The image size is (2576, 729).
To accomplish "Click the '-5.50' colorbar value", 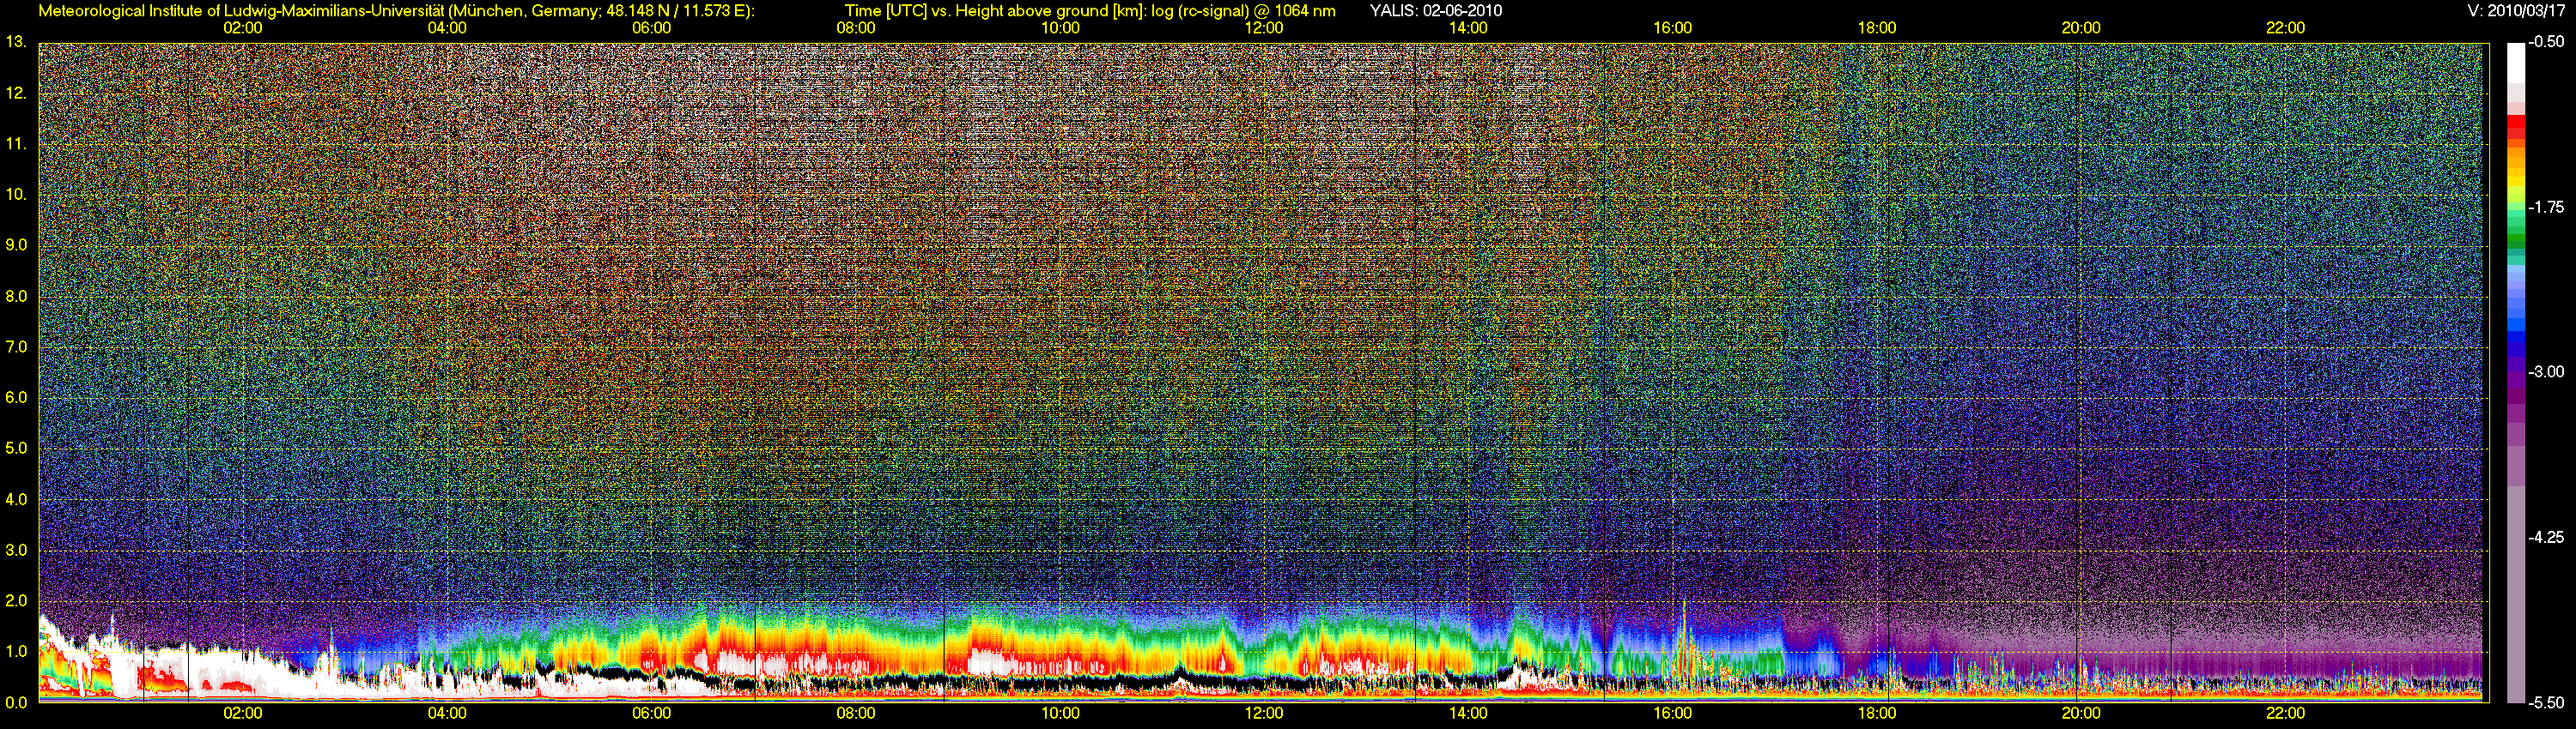I will (2546, 702).
